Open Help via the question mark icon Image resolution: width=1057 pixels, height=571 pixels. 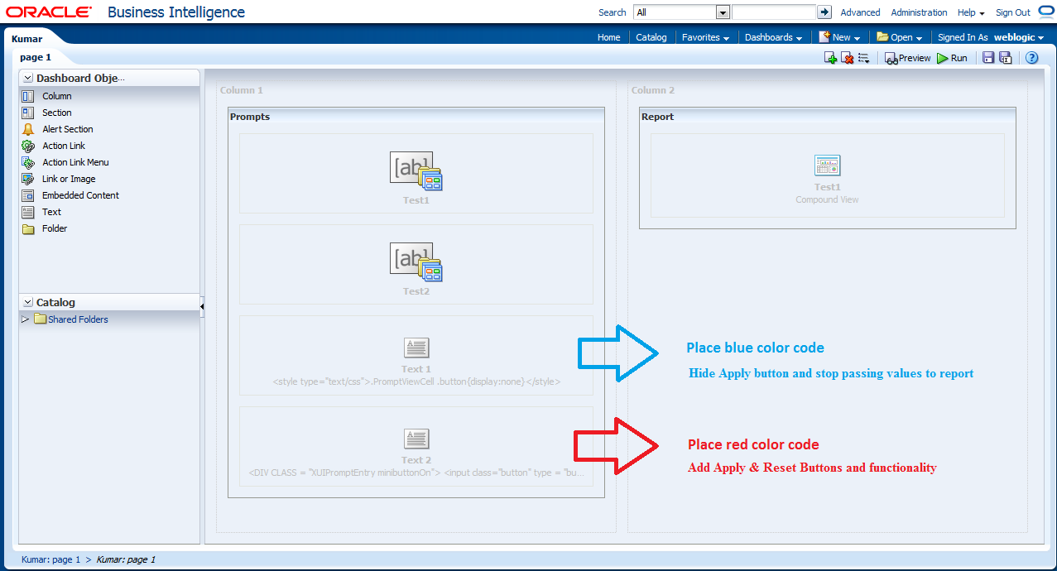(x=1031, y=57)
